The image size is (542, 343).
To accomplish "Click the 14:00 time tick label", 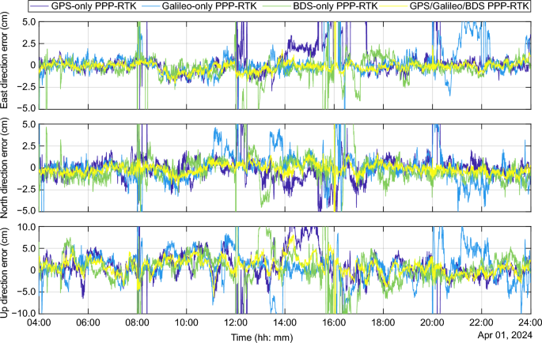I will pyautogui.click(x=285, y=322).
